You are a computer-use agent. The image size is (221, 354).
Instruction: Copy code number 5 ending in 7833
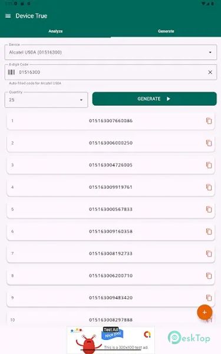209,209
